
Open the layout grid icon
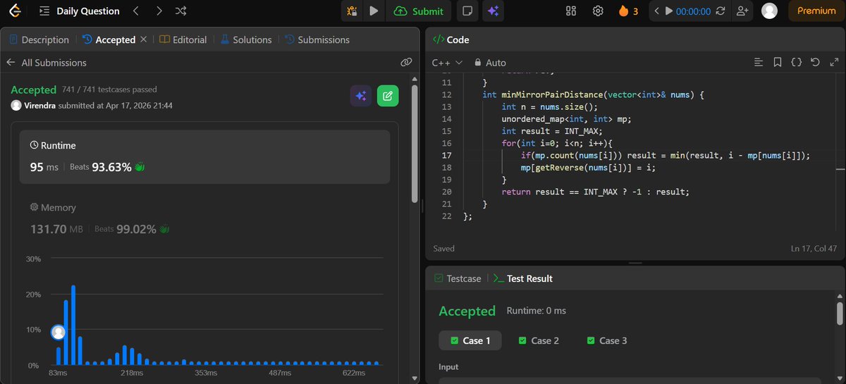coord(571,11)
